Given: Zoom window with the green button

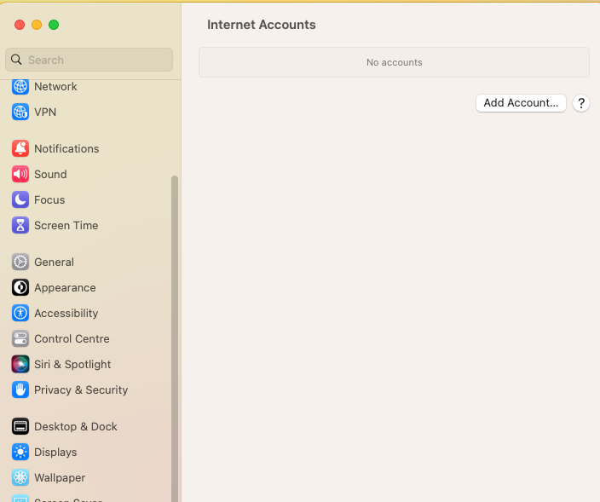Looking at the screenshot, I should (54, 25).
